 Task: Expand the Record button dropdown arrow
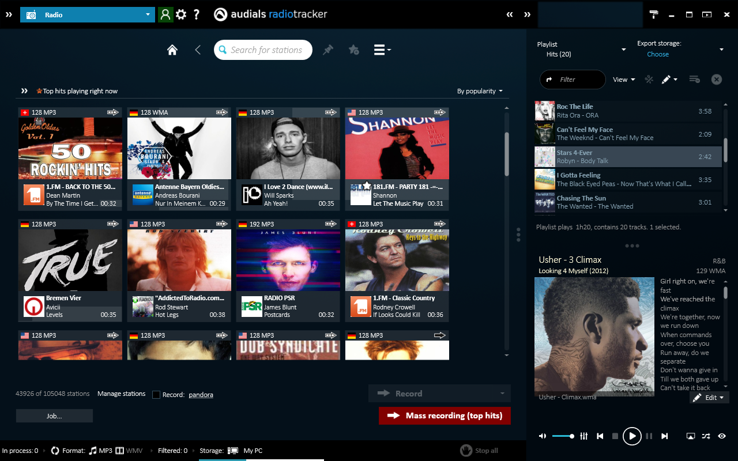[x=503, y=394]
